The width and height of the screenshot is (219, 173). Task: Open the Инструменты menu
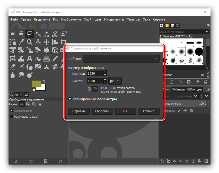click(114, 19)
